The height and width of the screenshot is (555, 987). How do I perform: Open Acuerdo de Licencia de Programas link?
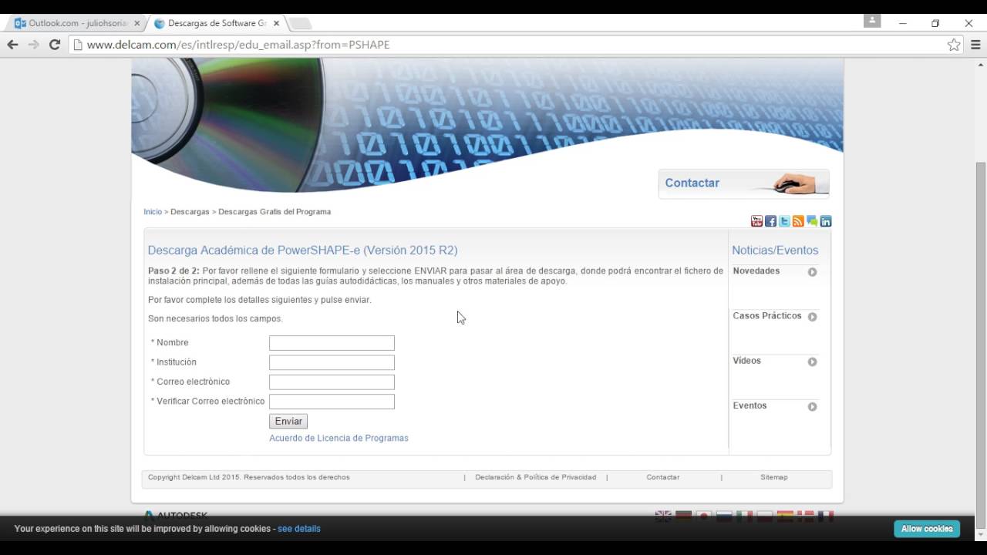(339, 438)
